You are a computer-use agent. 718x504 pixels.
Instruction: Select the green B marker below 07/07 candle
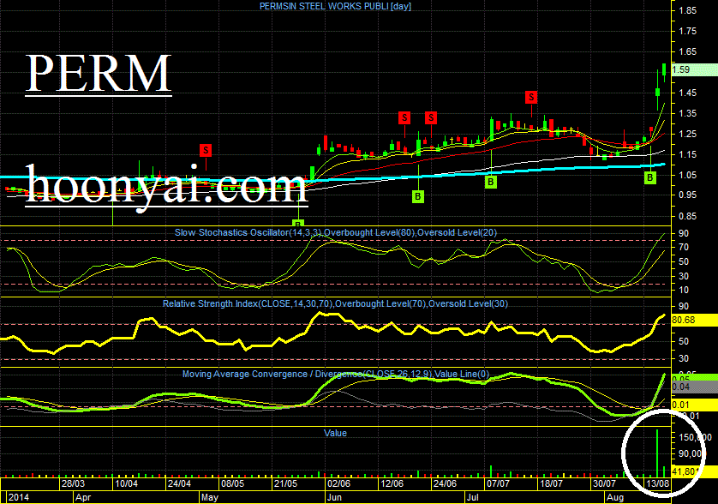tap(490, 182)
